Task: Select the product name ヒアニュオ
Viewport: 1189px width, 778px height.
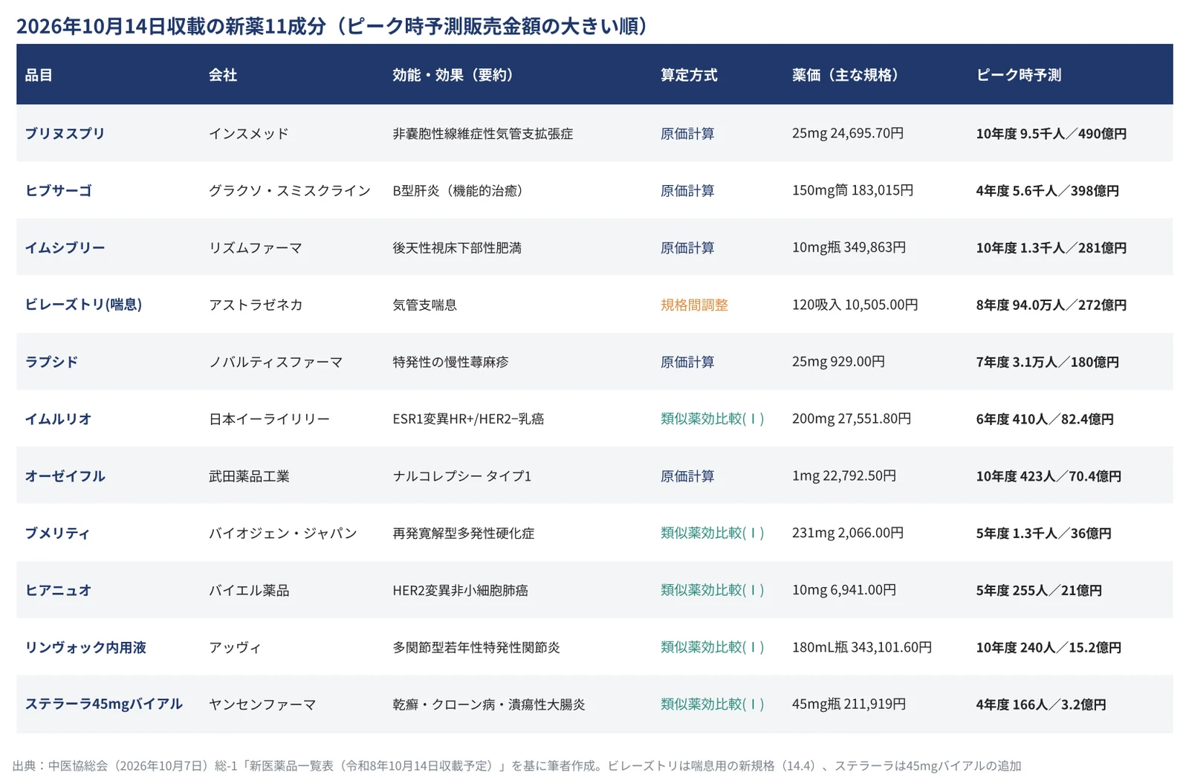Action: coord(58,591)
